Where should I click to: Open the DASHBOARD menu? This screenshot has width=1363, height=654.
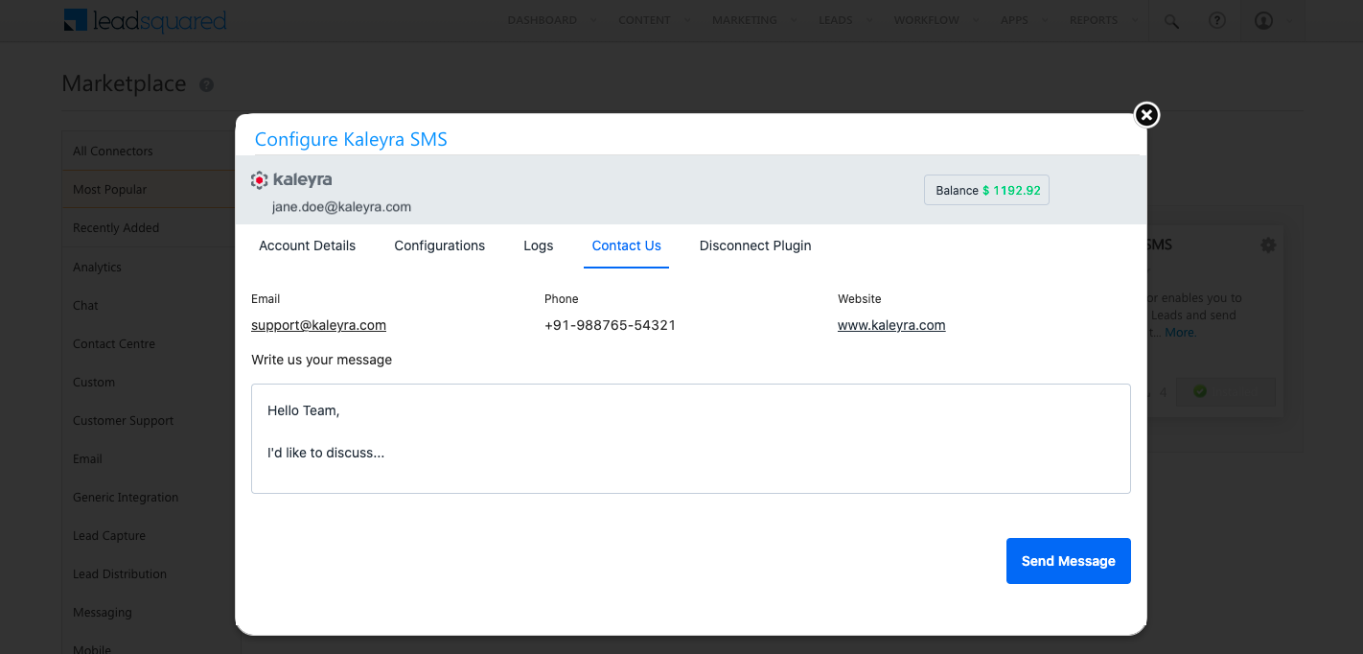[x=543, y=20]
